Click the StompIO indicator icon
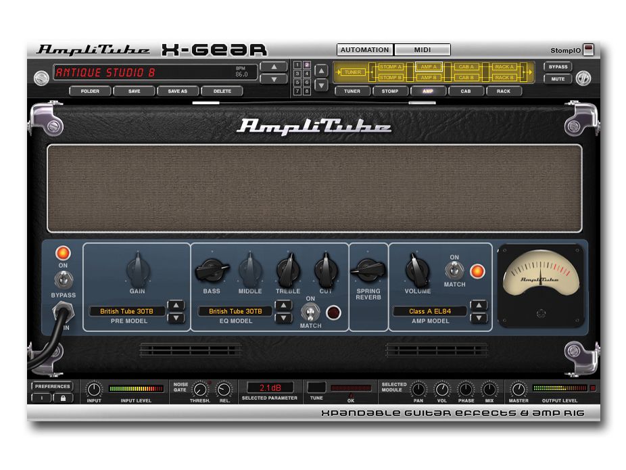The image size is (626, 470). tap(588, 50)
